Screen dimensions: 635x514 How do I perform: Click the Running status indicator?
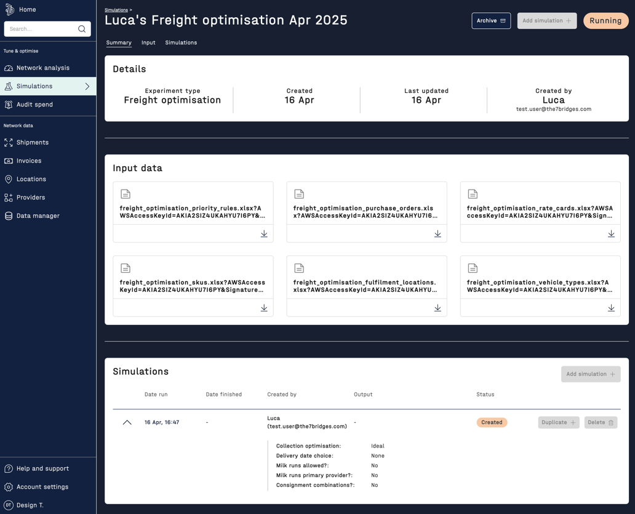(605, 20)
